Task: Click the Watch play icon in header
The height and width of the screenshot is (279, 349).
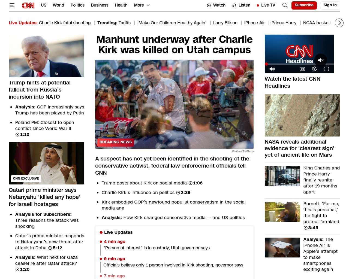Action: [209, 5]
